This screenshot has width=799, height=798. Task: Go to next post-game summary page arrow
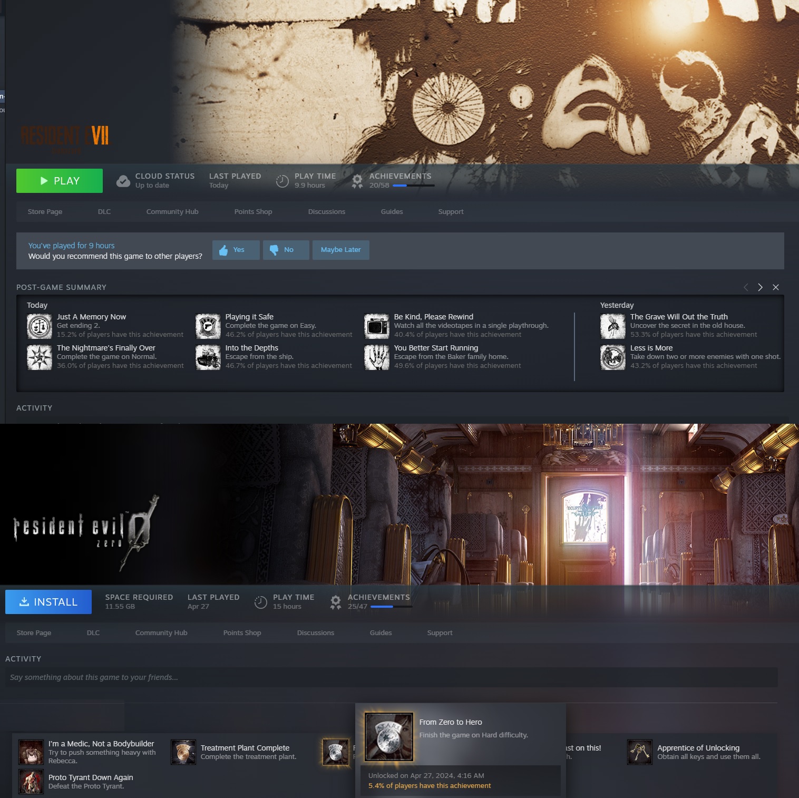pos(760,287)
